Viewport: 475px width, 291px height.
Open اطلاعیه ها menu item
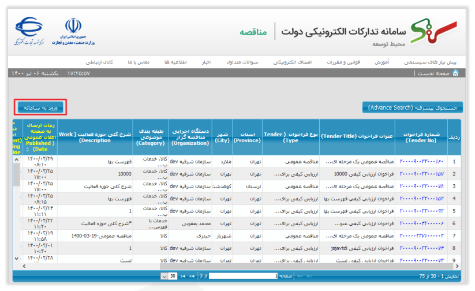coord(175,62)
